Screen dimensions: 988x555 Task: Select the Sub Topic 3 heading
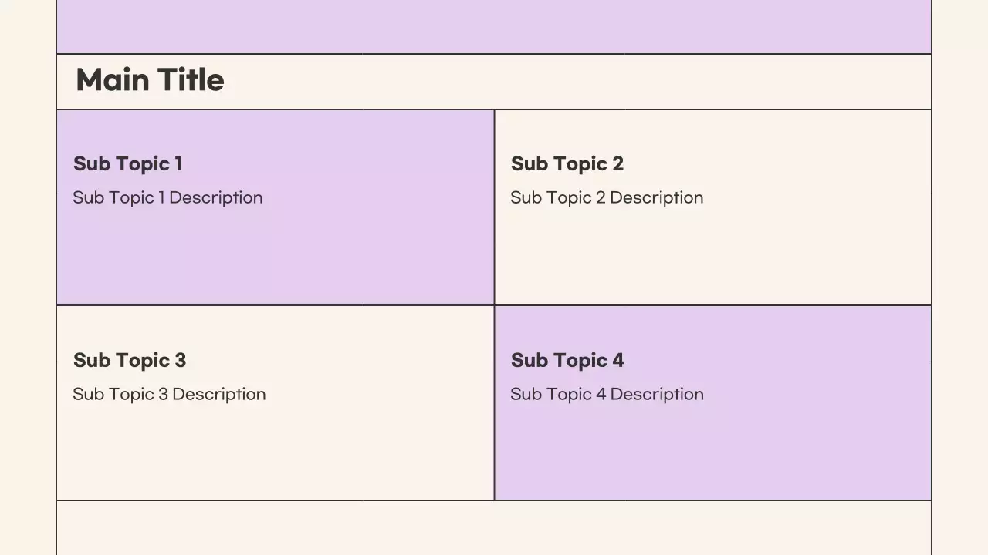pyautogui.click(x=130, y=360)
